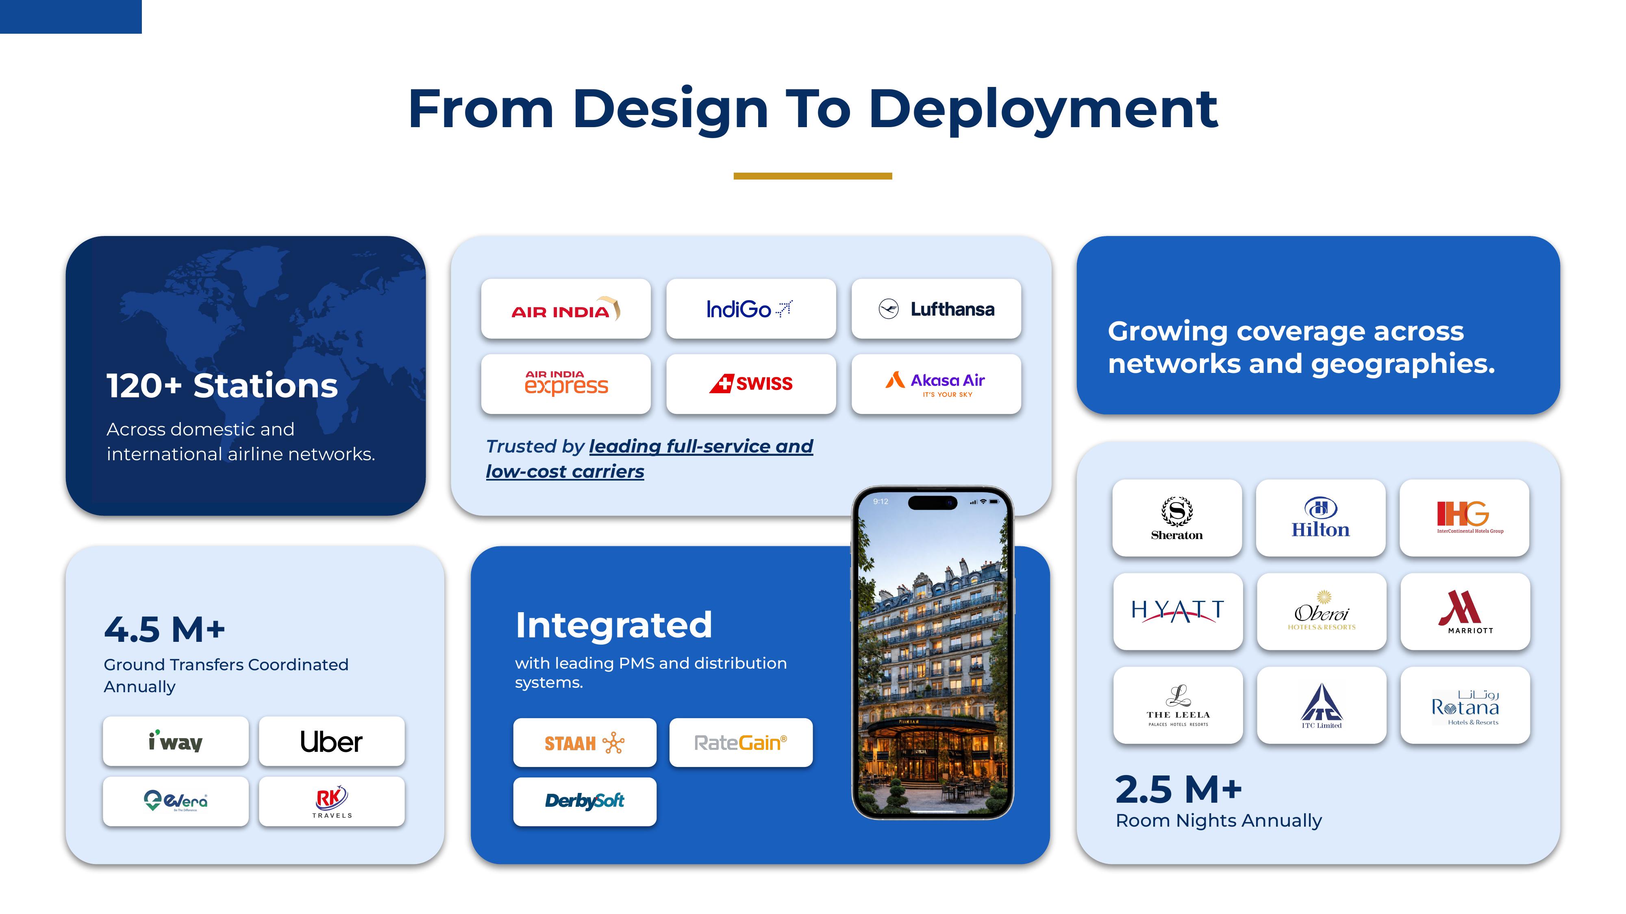This screenshot has height=914, width=1626.
Task: Click the Marriott logo tile
Action: click(1464, 611)
